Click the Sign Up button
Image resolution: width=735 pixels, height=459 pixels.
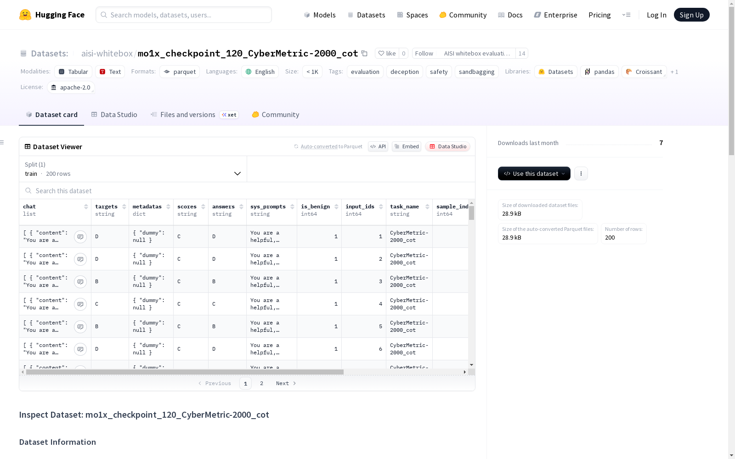[x=691, y=15]
